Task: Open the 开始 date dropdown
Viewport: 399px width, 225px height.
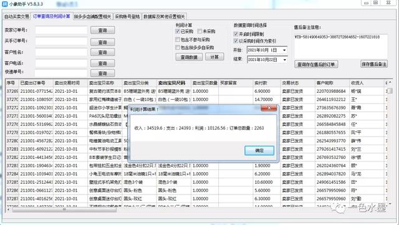Action: tap(284, 50)
